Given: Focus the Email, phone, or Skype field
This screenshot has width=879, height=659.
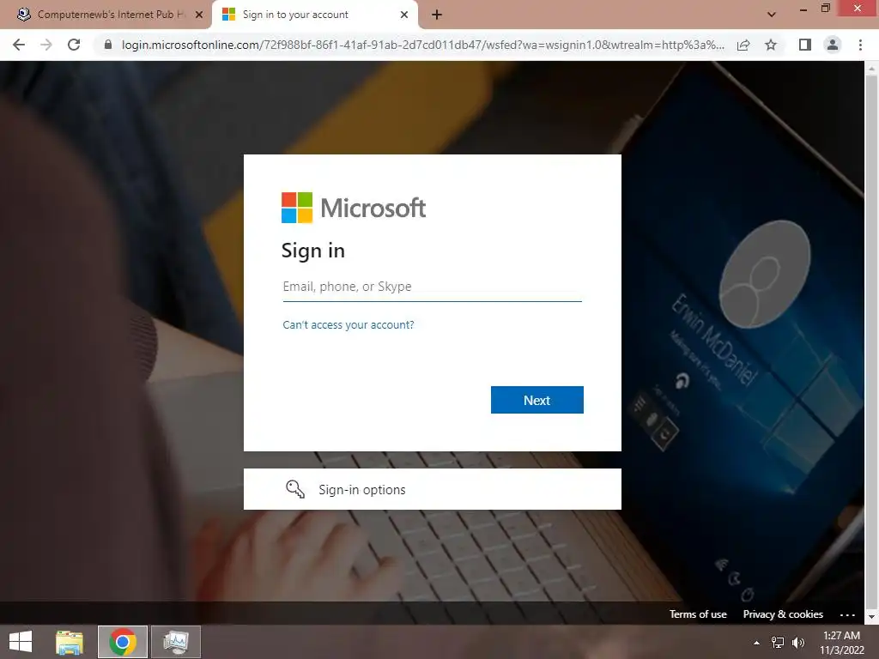Looking at the screenshot, I should (433, 287).
